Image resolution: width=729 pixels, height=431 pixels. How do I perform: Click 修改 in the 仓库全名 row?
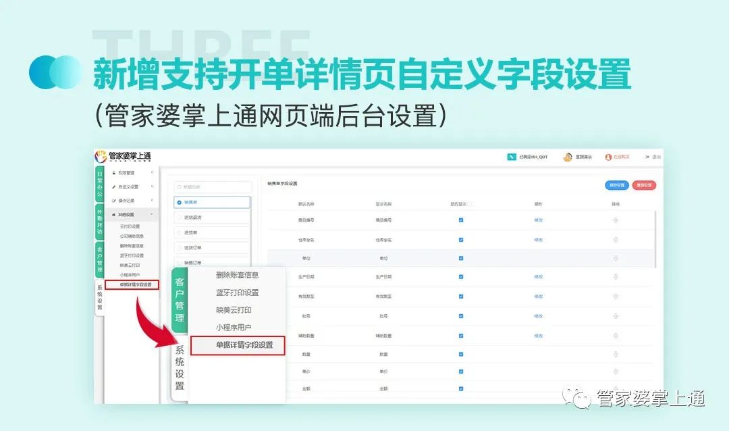point(539,240)
